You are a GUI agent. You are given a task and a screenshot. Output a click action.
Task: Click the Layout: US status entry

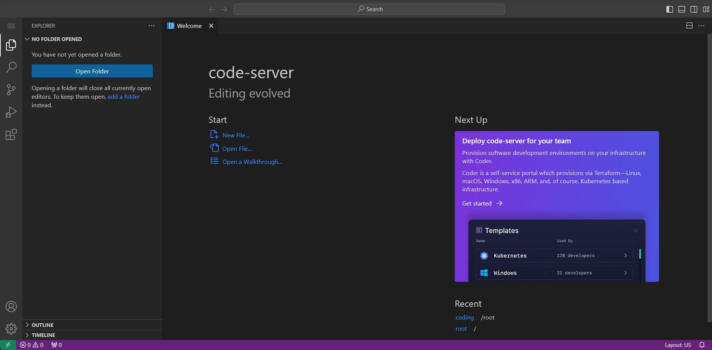point(678,345)
